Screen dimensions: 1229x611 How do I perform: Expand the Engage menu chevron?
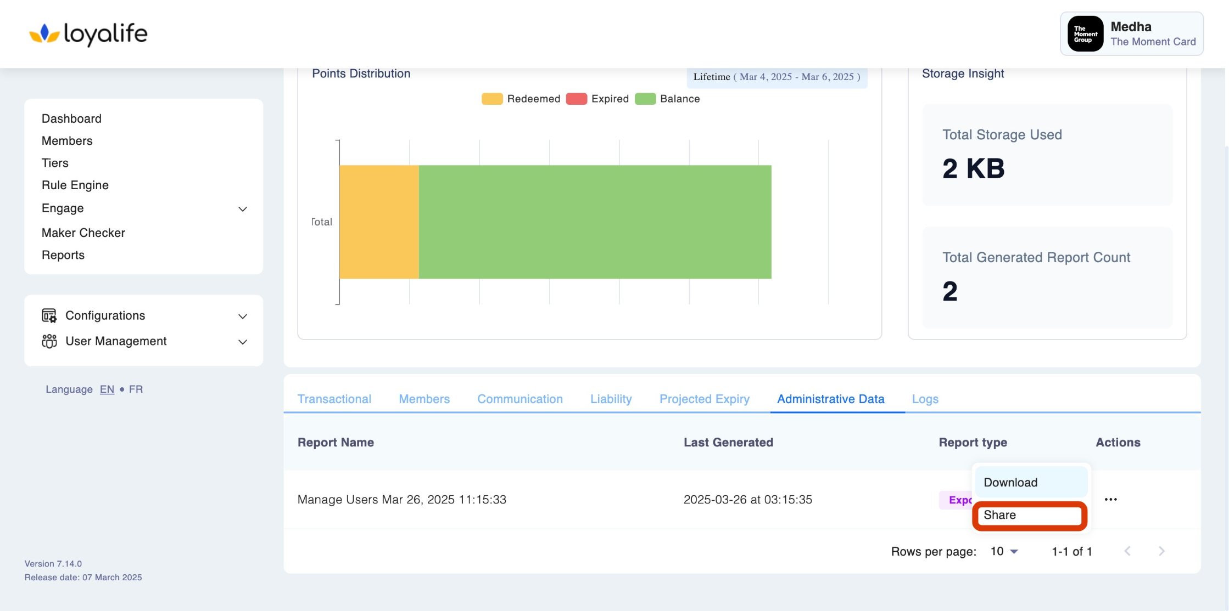pyautogui.click(x=242, y=209)
